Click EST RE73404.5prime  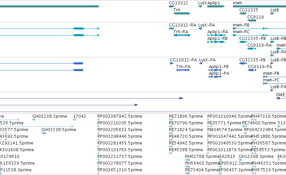click(202, 170)
